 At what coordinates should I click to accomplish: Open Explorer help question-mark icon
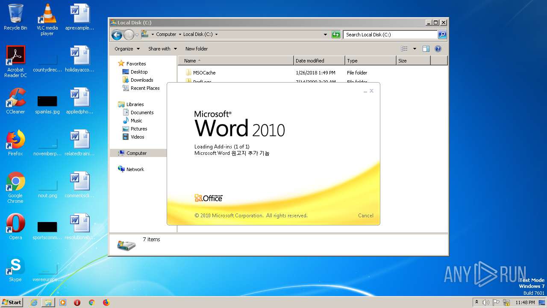coord(438,49)
